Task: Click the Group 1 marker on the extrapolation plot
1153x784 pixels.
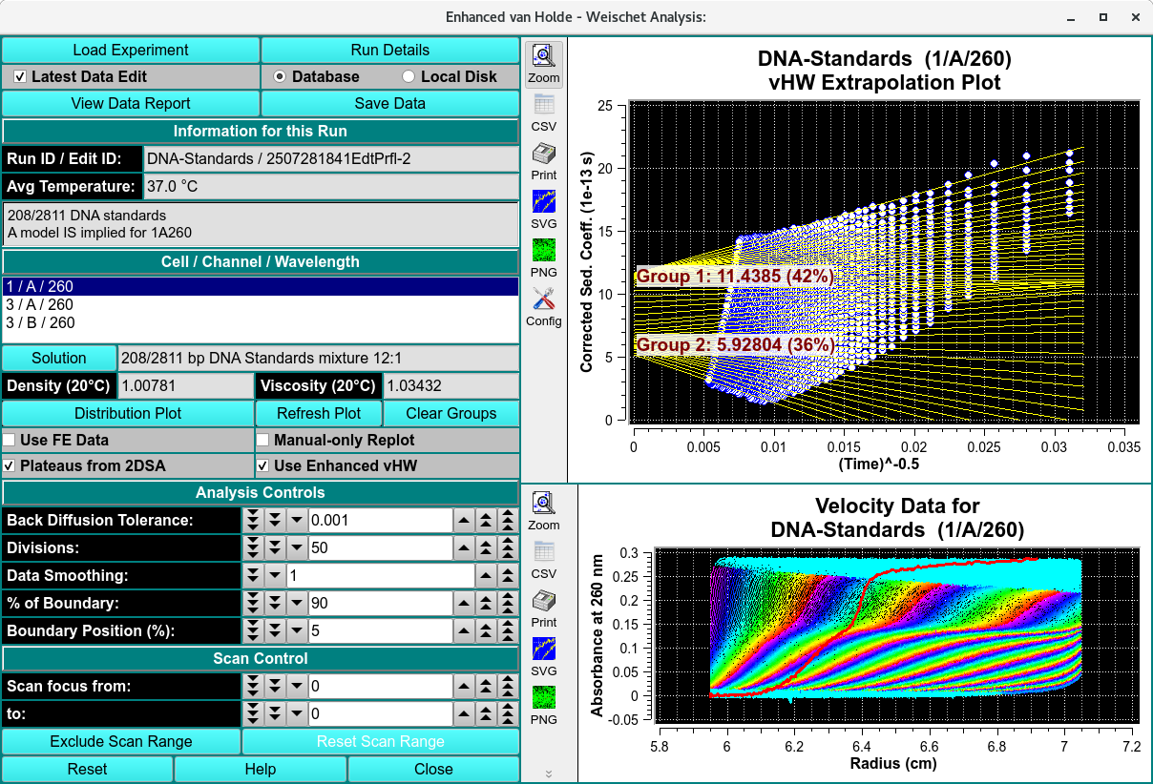Action: pos(735,277)
